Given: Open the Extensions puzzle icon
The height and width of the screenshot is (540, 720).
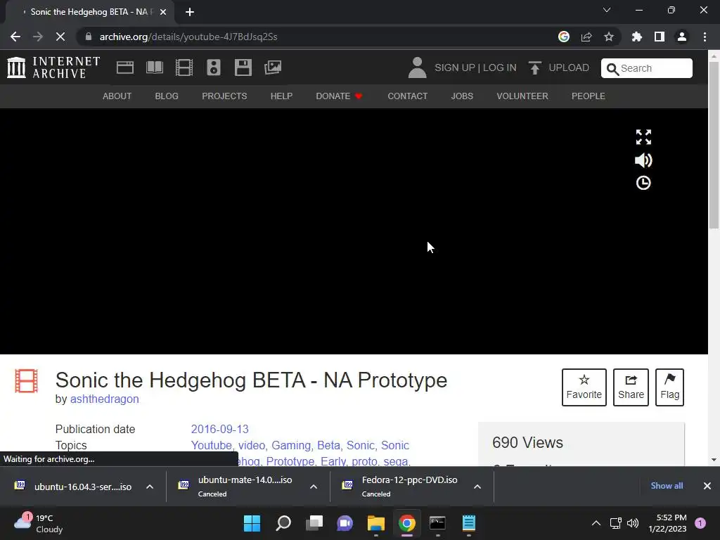Looking at the screenshot, I should coord(637,37).
